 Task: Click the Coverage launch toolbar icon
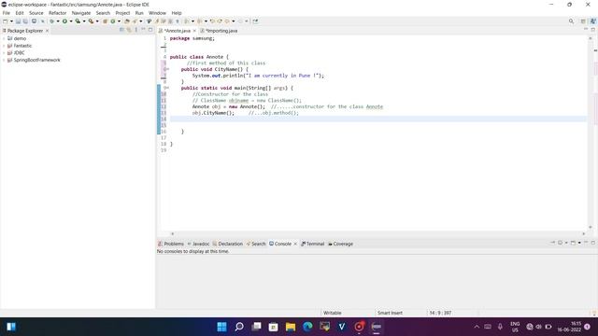[x=78, y=21]
